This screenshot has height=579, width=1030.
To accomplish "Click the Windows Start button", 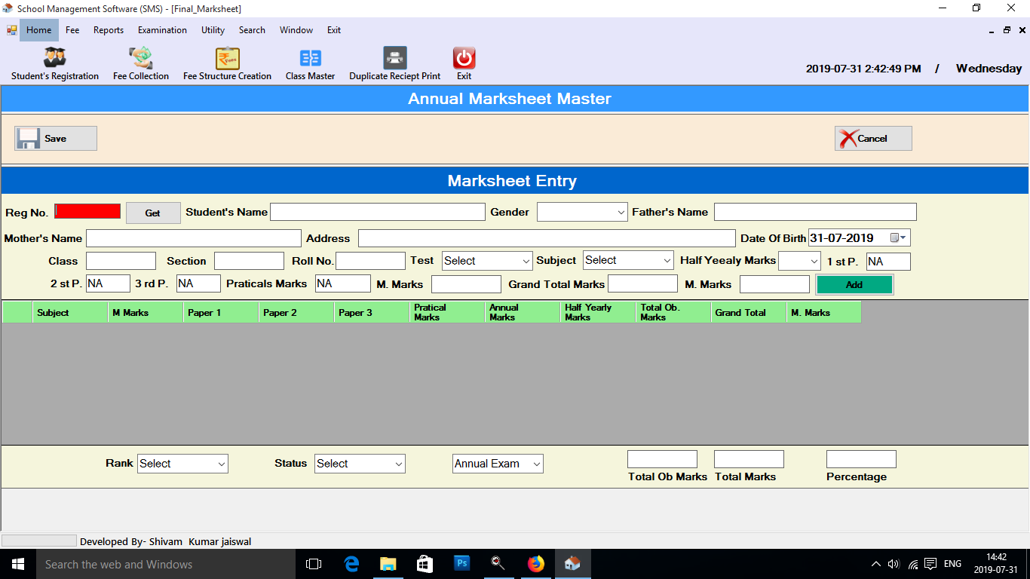I will tap(17, 564).
